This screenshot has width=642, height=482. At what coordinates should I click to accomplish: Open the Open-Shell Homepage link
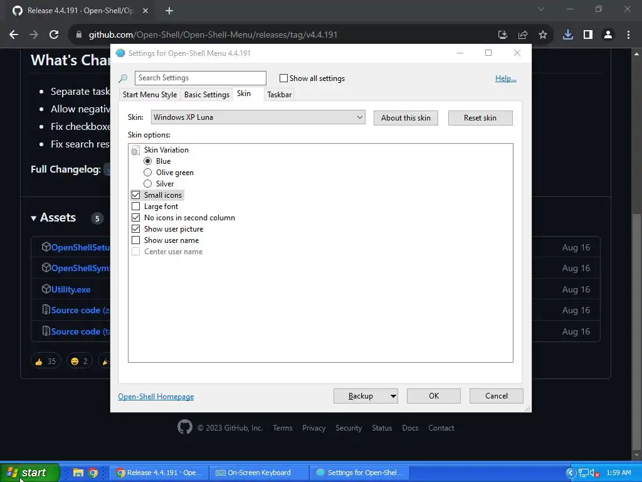tap(156, 397)
